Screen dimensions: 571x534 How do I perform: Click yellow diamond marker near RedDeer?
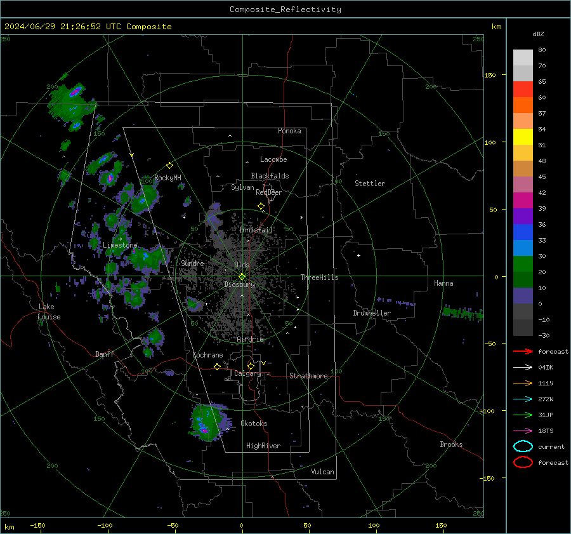click(261, 206)
